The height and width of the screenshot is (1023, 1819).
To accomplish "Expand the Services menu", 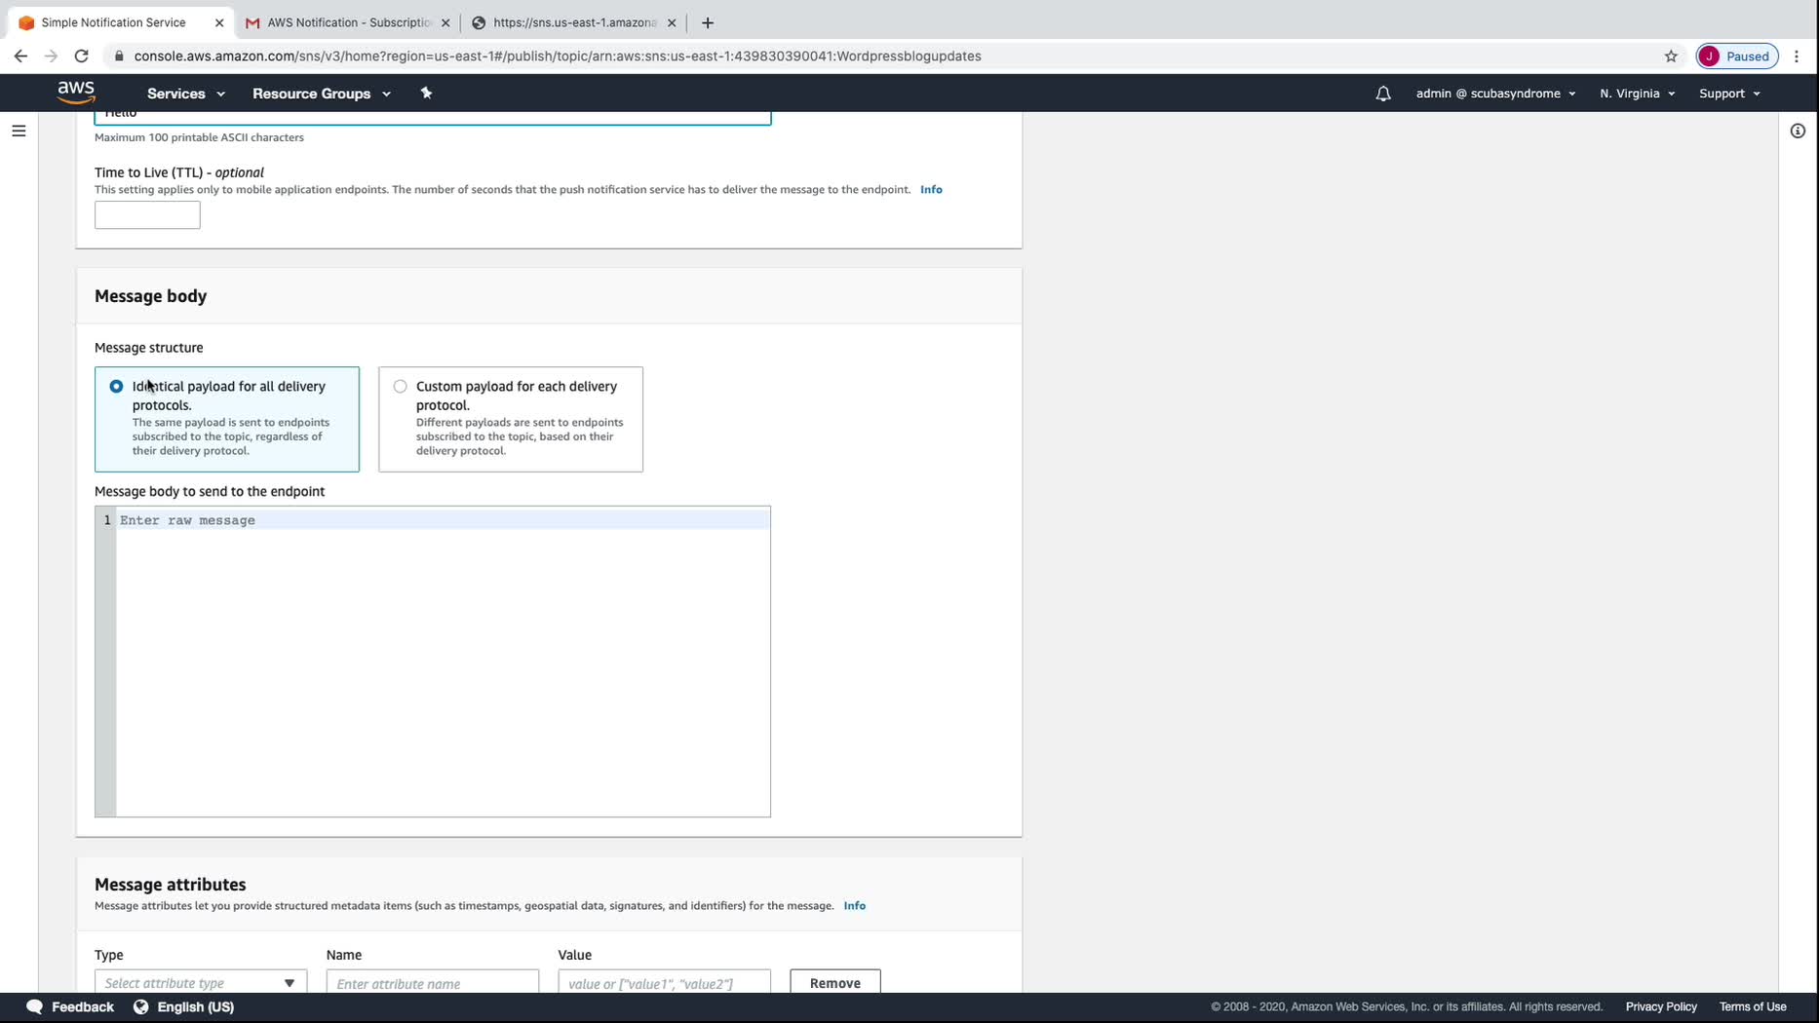I will (x=186, y=94).
